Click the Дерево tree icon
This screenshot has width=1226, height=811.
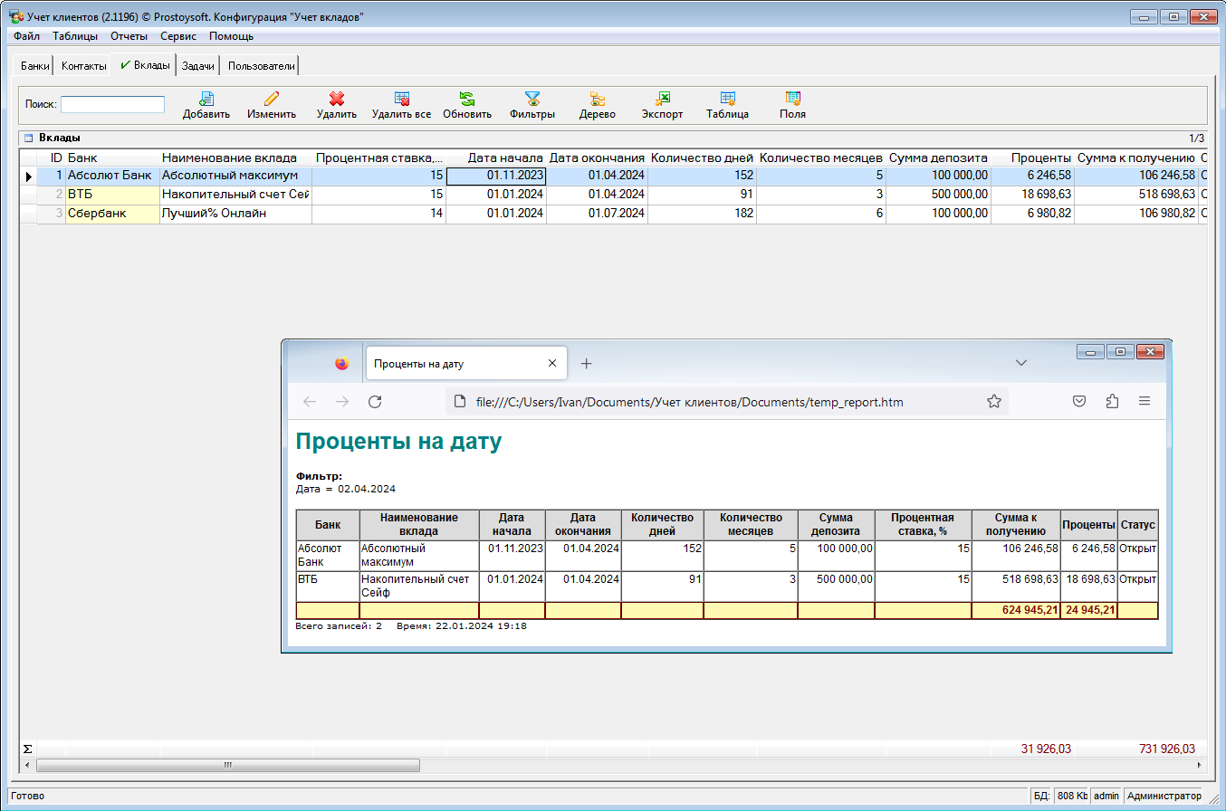598,99
